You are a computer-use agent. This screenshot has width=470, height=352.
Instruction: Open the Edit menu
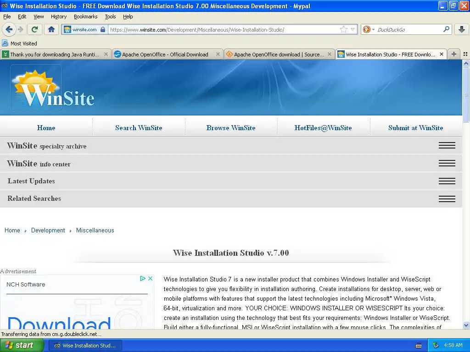click(x=22, y=16)
